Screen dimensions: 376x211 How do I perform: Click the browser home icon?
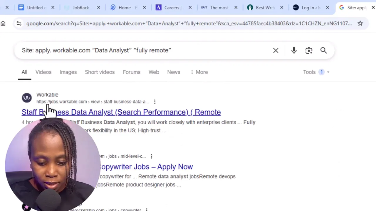click(x=3, y=23)
